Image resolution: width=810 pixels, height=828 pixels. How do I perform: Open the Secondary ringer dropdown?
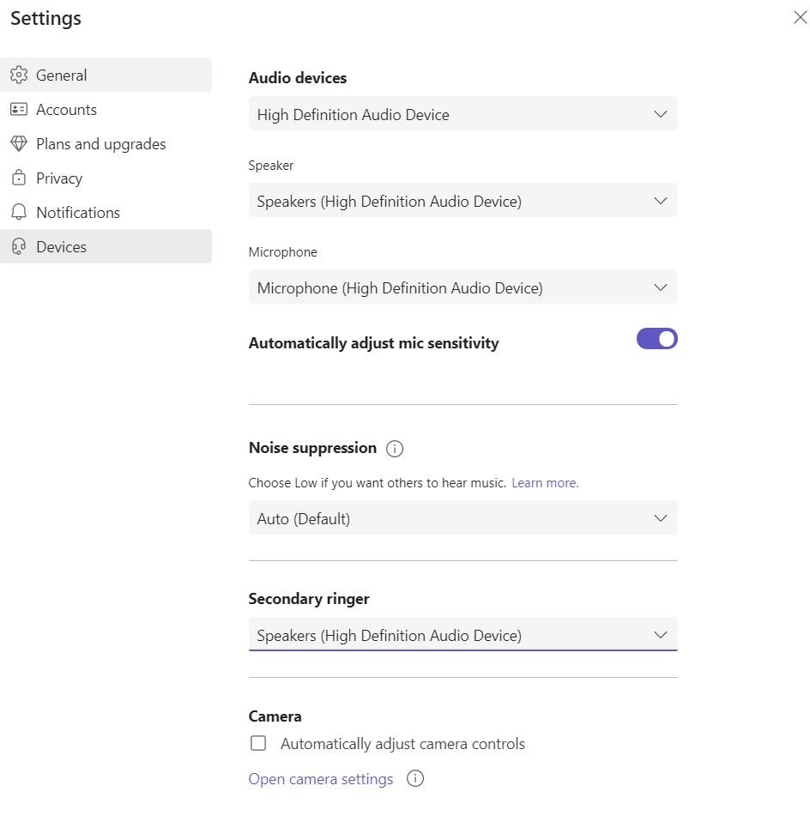[462, 635]
